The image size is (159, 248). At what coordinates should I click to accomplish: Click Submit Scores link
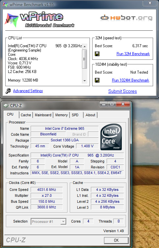click(x=122, y=91)
